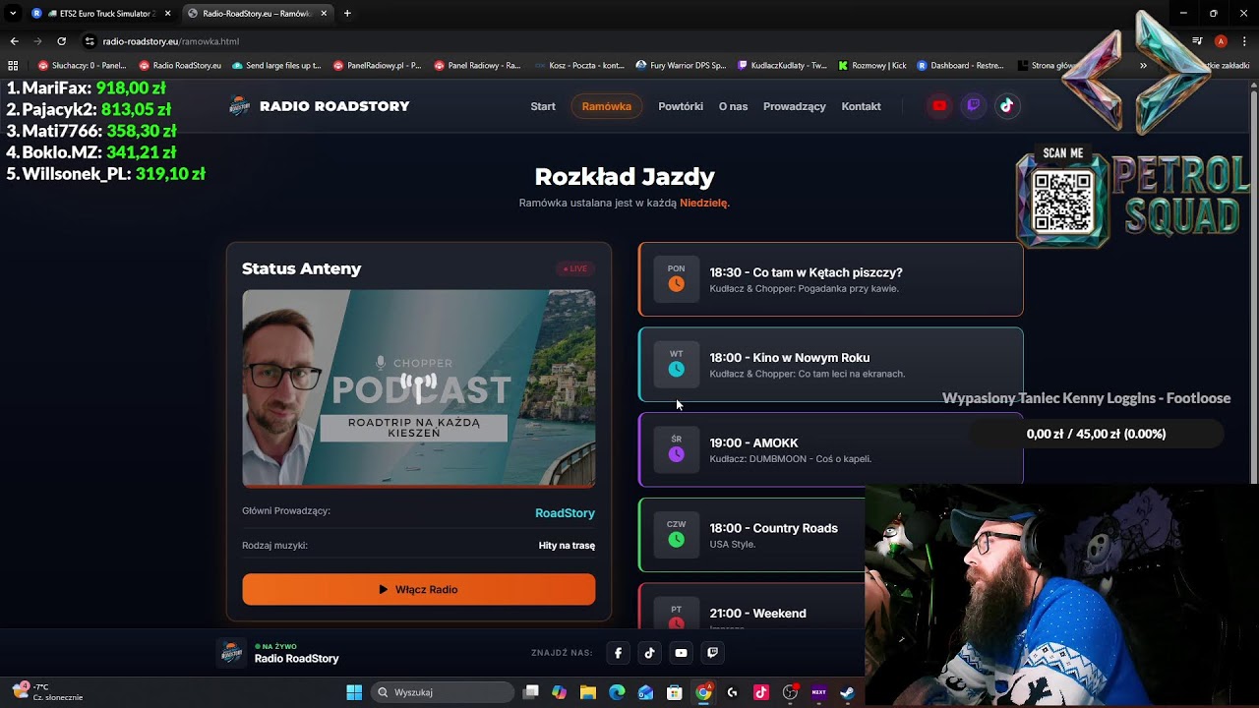Open the YouTube icon in the site header
This screenshot has width=1259, height=708.
coord(939,106)
